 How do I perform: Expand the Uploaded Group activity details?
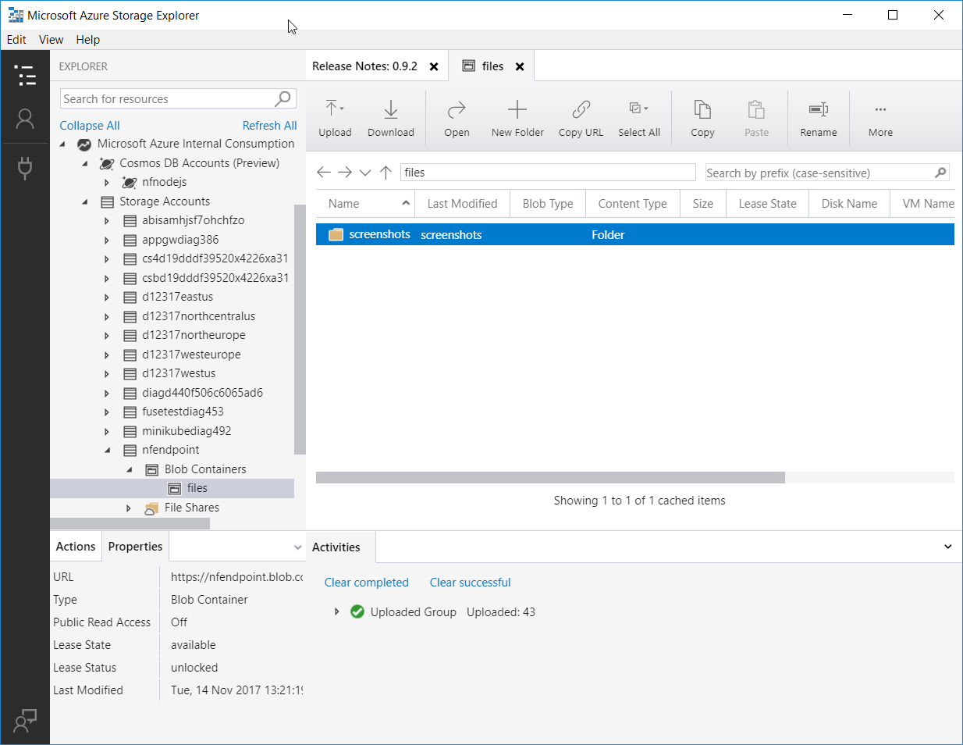coord(336,611)
